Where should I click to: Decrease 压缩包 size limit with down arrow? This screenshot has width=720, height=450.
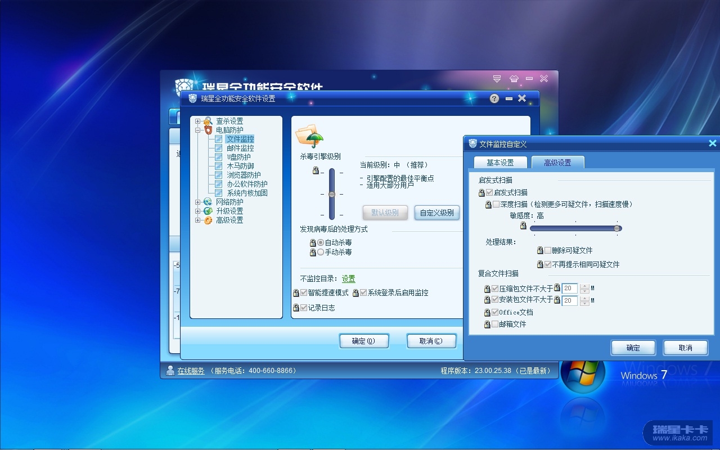(584, 291)
